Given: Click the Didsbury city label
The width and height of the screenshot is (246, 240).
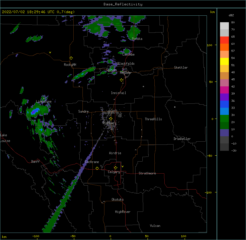Looking at the screenshot, I should pos(109,123).
